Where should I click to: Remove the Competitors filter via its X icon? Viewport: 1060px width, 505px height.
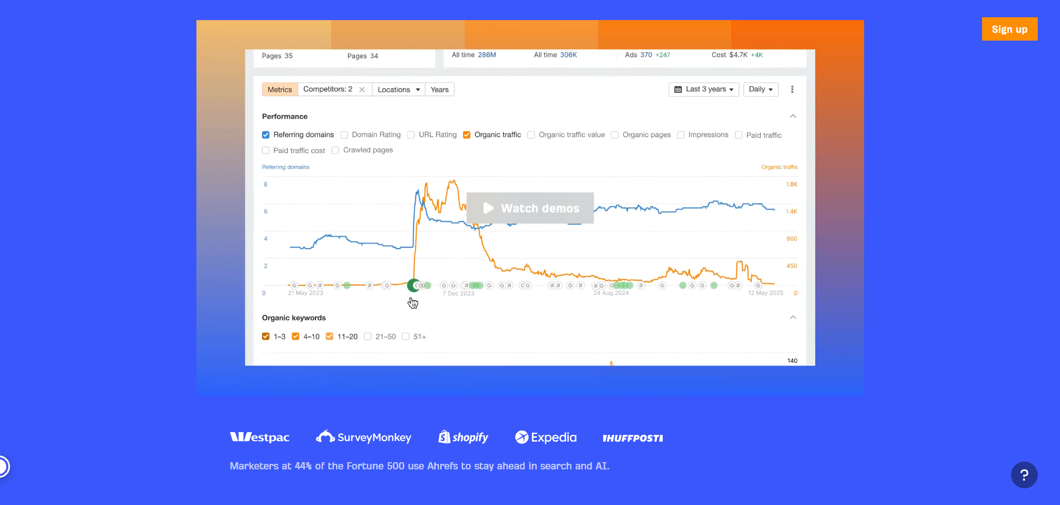click(x=362, y=89)
